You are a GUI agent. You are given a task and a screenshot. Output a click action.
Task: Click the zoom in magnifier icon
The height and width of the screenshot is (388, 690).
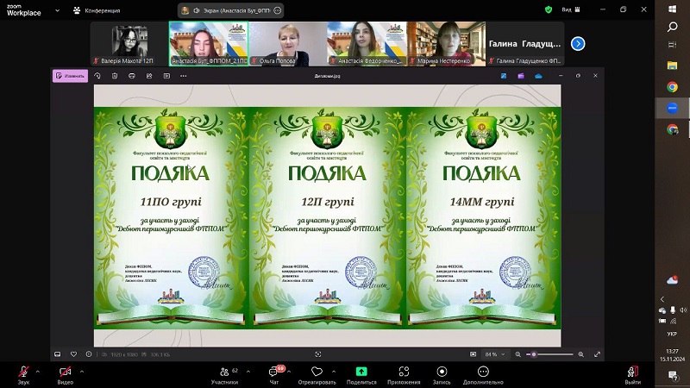point(580,354)
